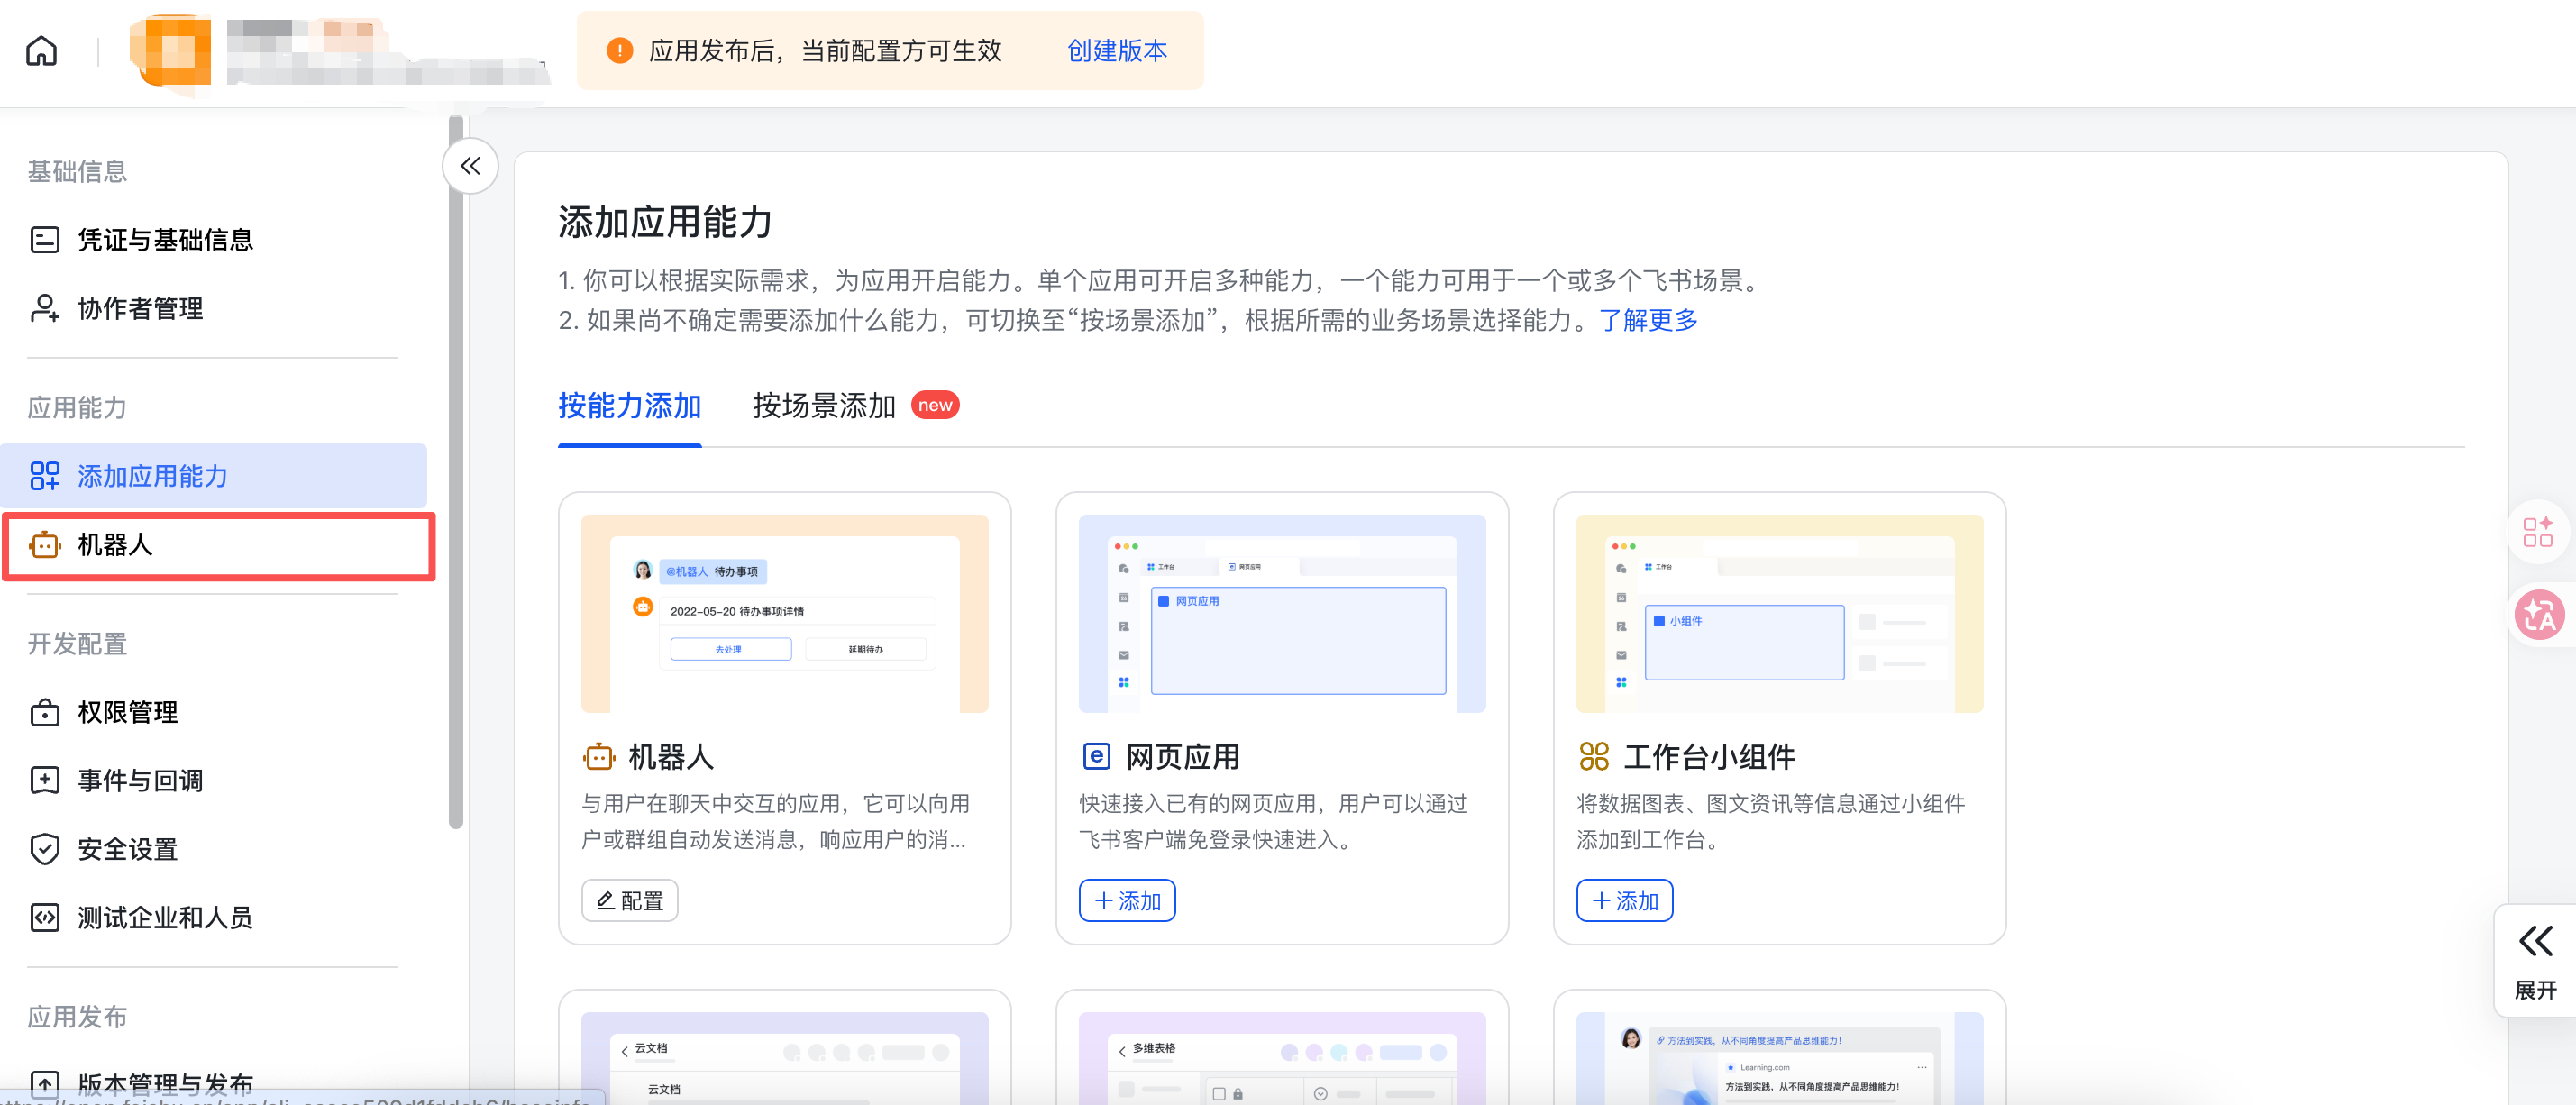
Task: Click the 工作台小组件 card preview image
Action: (x=1779, y=613)
